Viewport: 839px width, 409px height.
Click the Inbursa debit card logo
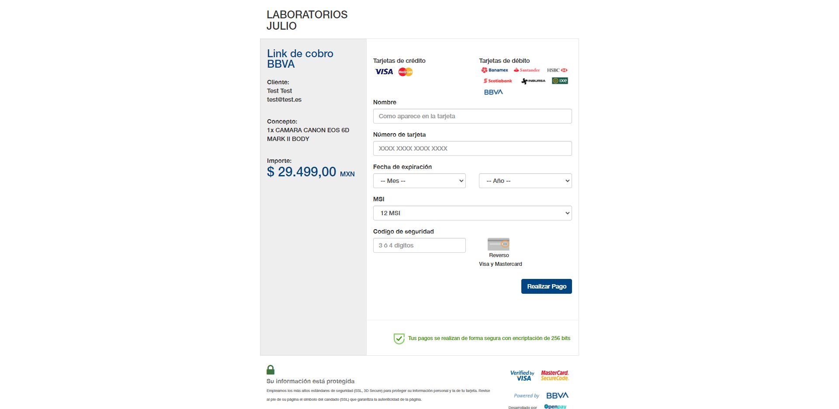[x=533, y=81]
